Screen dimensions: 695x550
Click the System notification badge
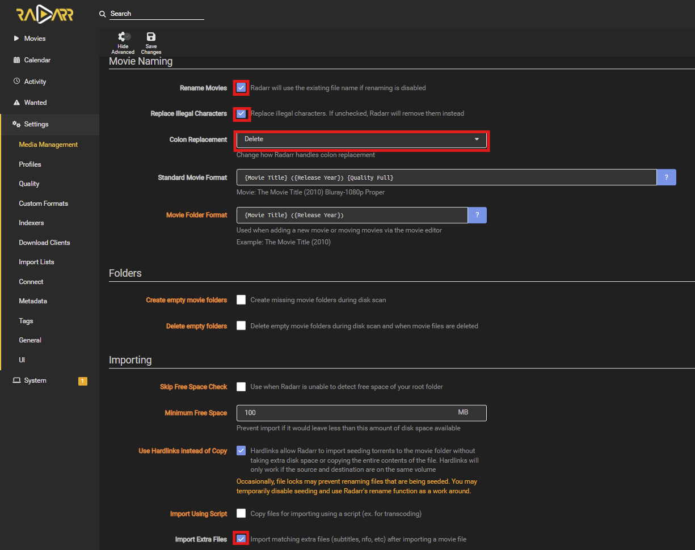(82, 381)
